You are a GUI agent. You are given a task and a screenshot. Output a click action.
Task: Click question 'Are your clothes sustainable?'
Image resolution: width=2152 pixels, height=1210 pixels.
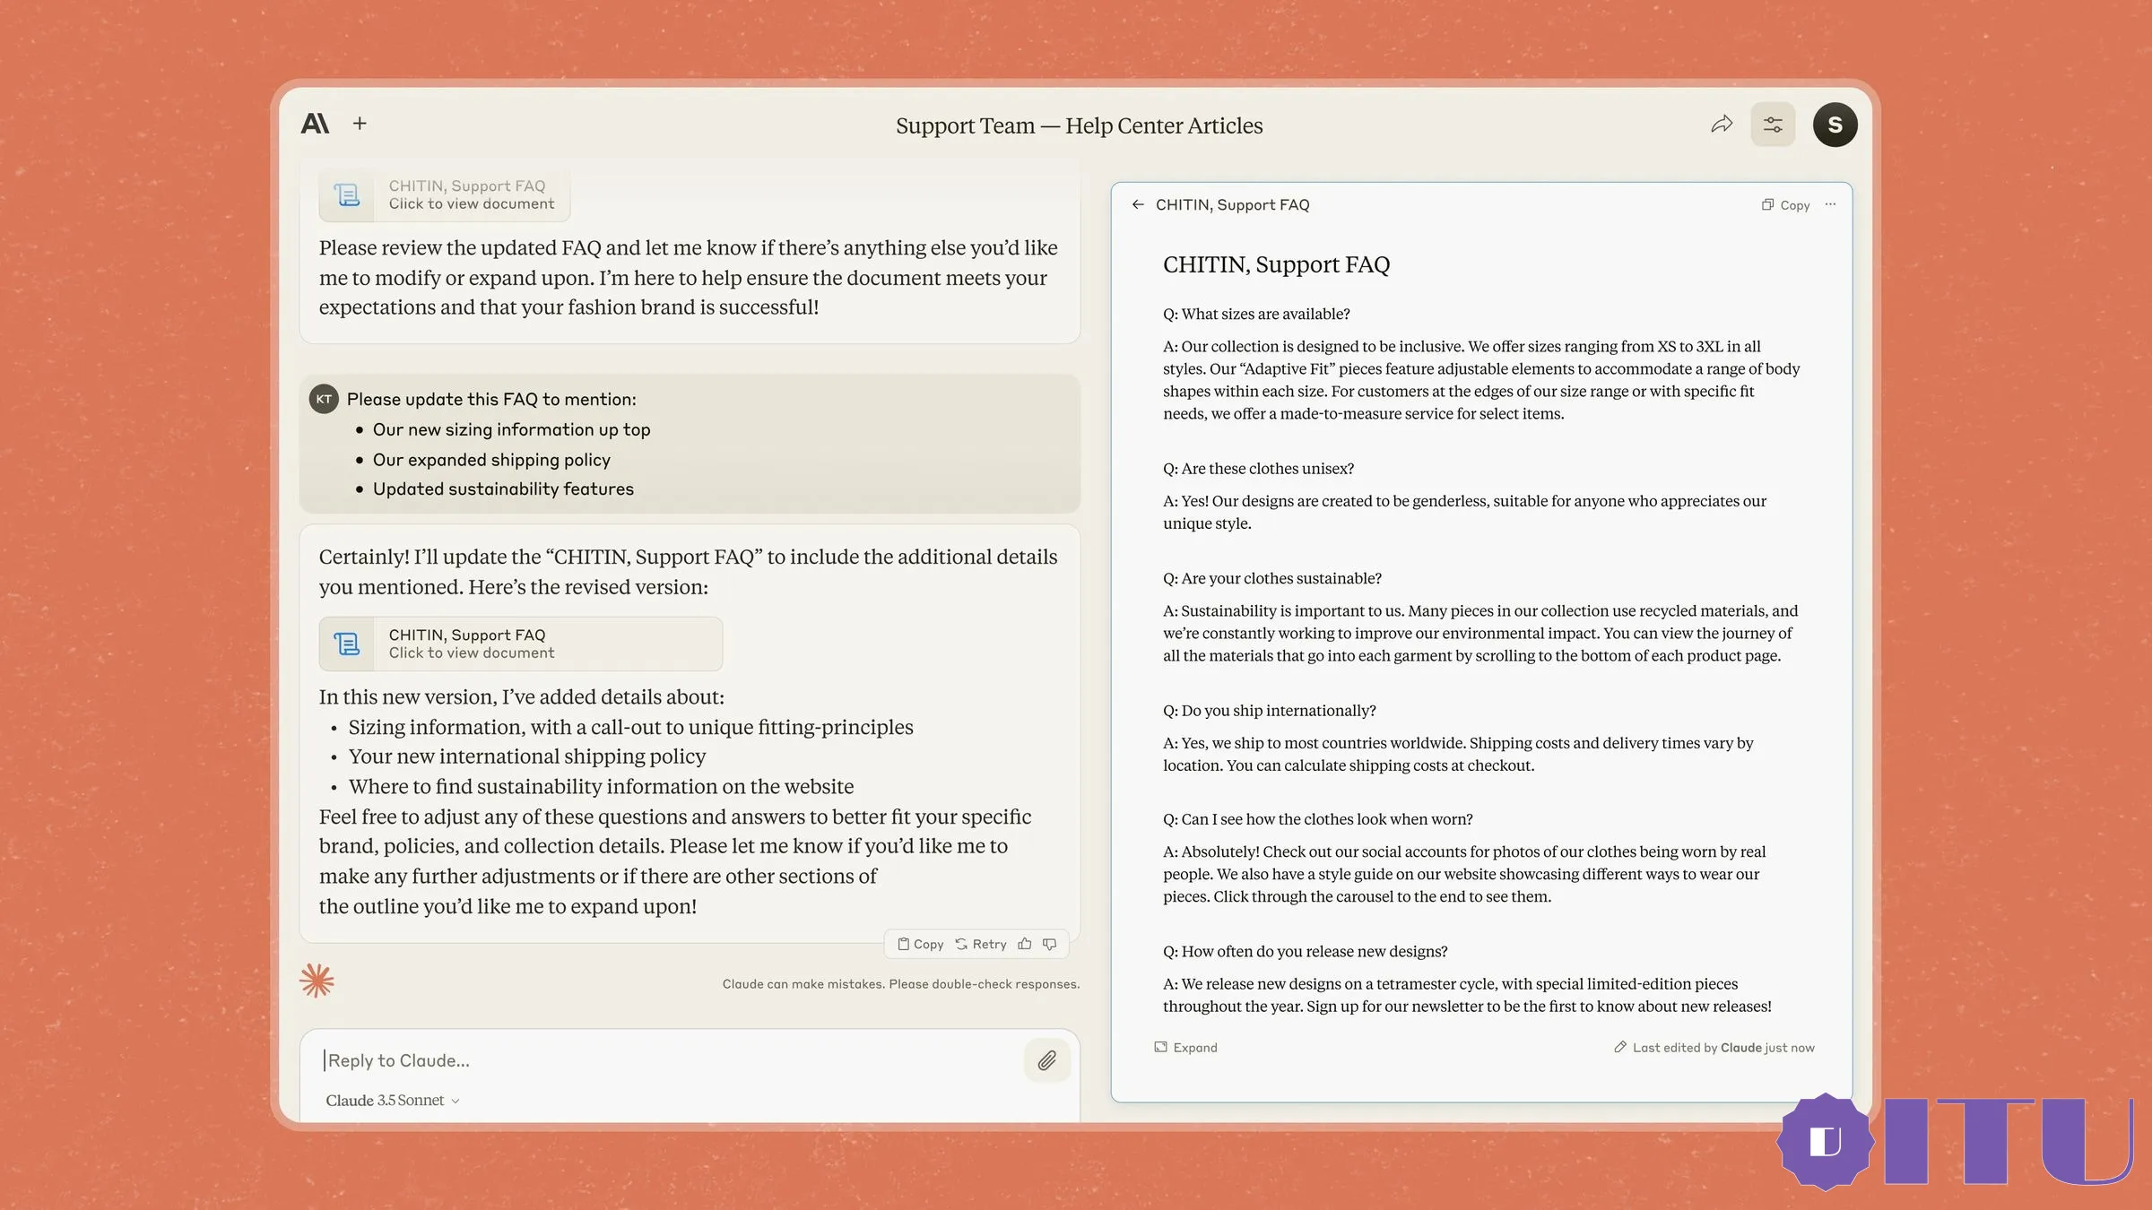pyautogui.click(x=1272, y=578)
